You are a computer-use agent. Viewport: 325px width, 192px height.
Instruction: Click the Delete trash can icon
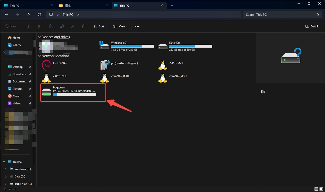click(84, 26)
